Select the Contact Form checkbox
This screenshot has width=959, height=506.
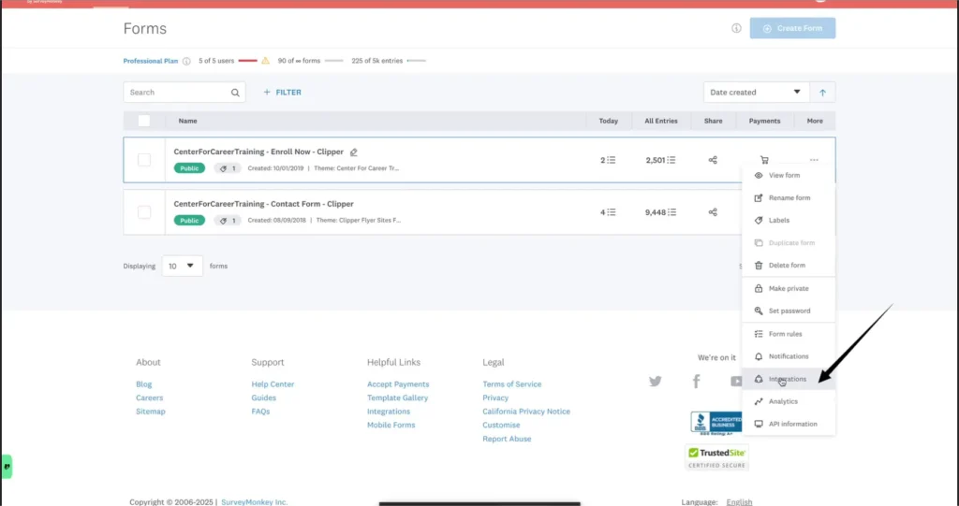point(144,212)
